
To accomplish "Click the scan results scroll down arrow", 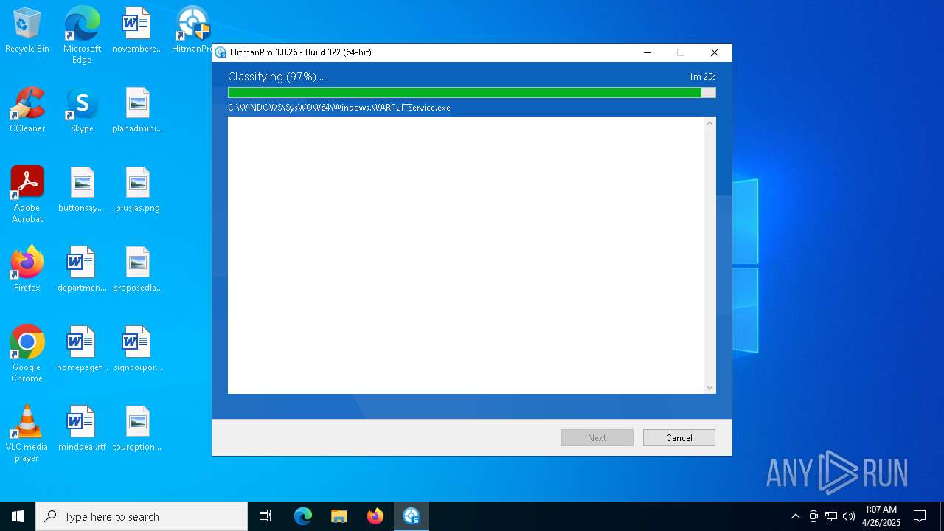I will pos(710,388).
